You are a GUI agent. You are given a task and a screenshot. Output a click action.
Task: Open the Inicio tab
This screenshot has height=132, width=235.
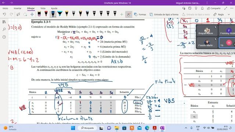(x=6, y=8)
